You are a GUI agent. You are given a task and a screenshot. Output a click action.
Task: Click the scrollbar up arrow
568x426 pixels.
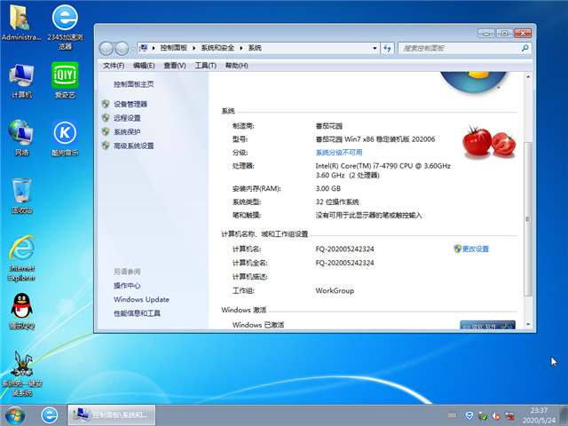pyautogui.click(x=528, y=77)
